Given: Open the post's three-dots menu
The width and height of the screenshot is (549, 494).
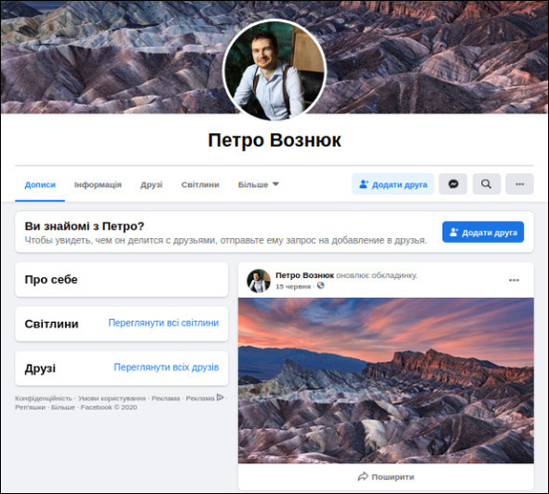Looking at the screenshot, I should coord(514,280).
